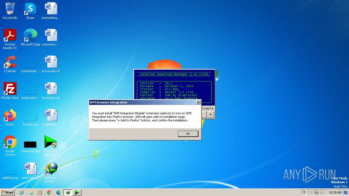Switch to the IDM taskbar button
Screen dimensions: 349x196
pos(68,192)
